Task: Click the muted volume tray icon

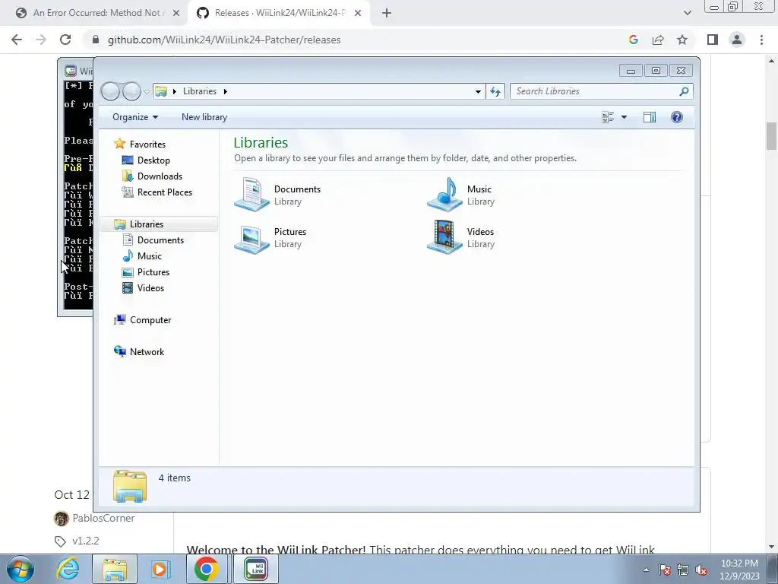Action: click(x=701, y=570)
